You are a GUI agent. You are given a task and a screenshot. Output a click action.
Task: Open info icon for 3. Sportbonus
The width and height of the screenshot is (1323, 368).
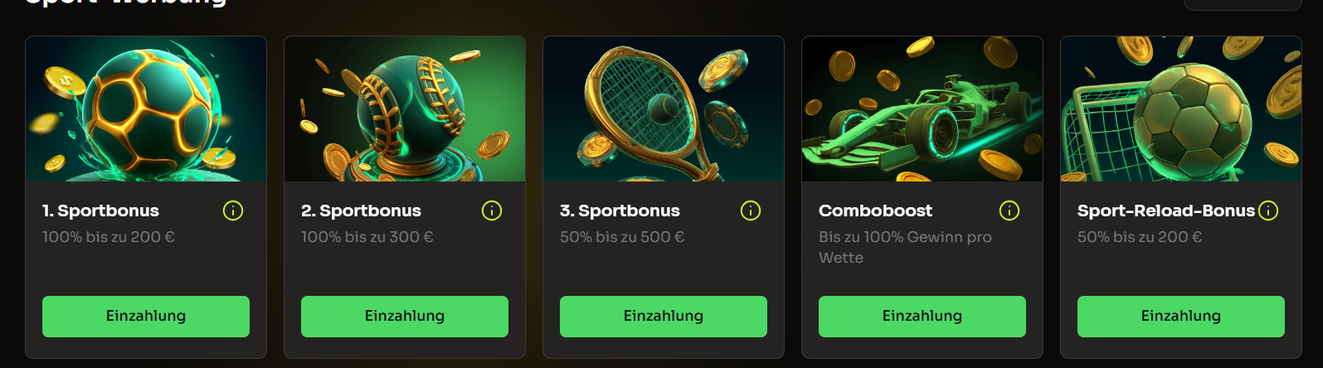pyautogui.click(x=751, y=211)
